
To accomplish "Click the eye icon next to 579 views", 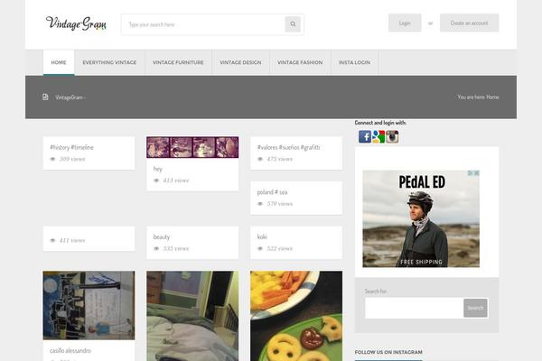I will click(260, 204).
